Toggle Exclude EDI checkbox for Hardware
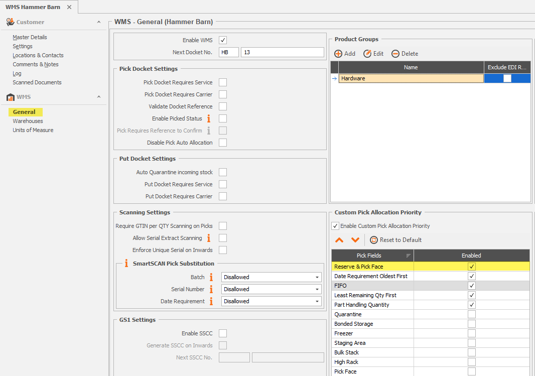 507,78
